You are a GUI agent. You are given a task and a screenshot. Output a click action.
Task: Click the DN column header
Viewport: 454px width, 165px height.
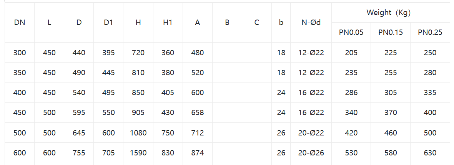click(x=20, y=23)
